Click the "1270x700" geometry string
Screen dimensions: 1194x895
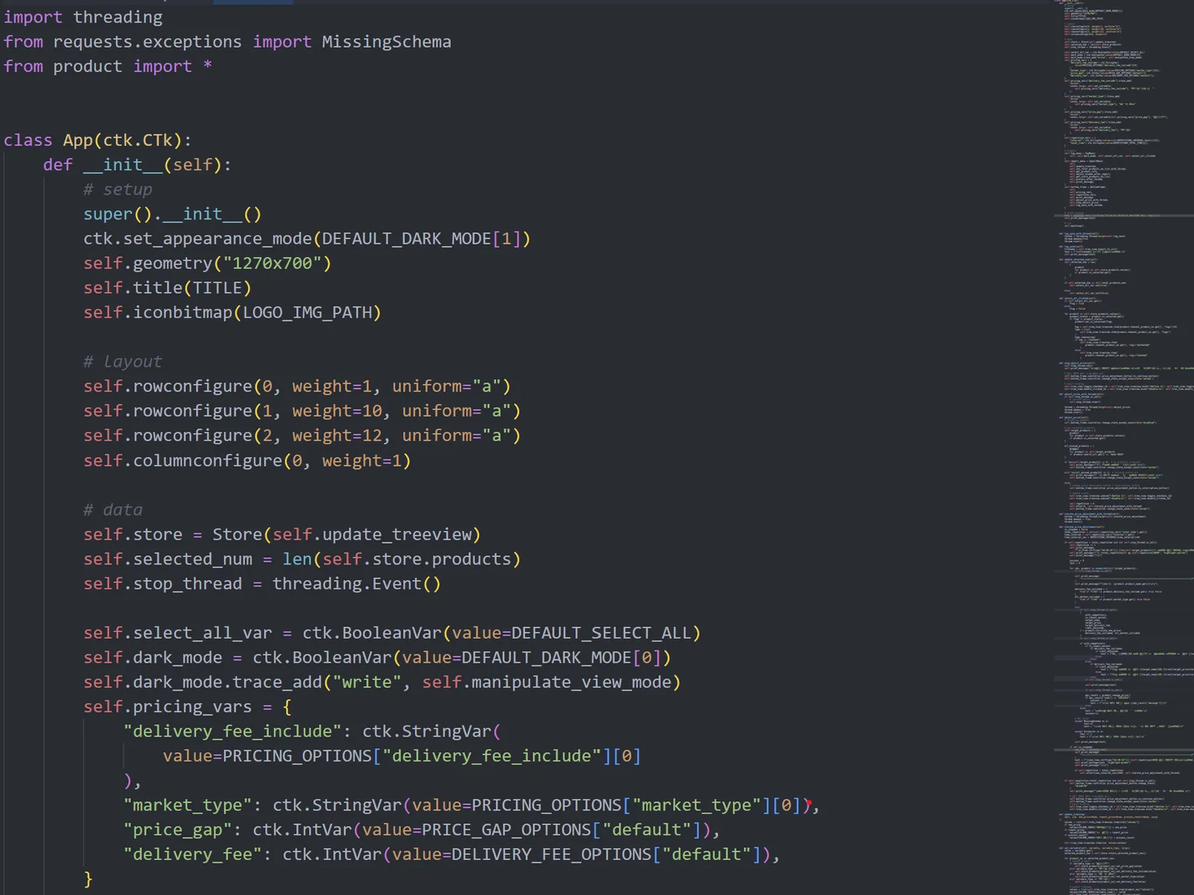[x=272, y=263]
